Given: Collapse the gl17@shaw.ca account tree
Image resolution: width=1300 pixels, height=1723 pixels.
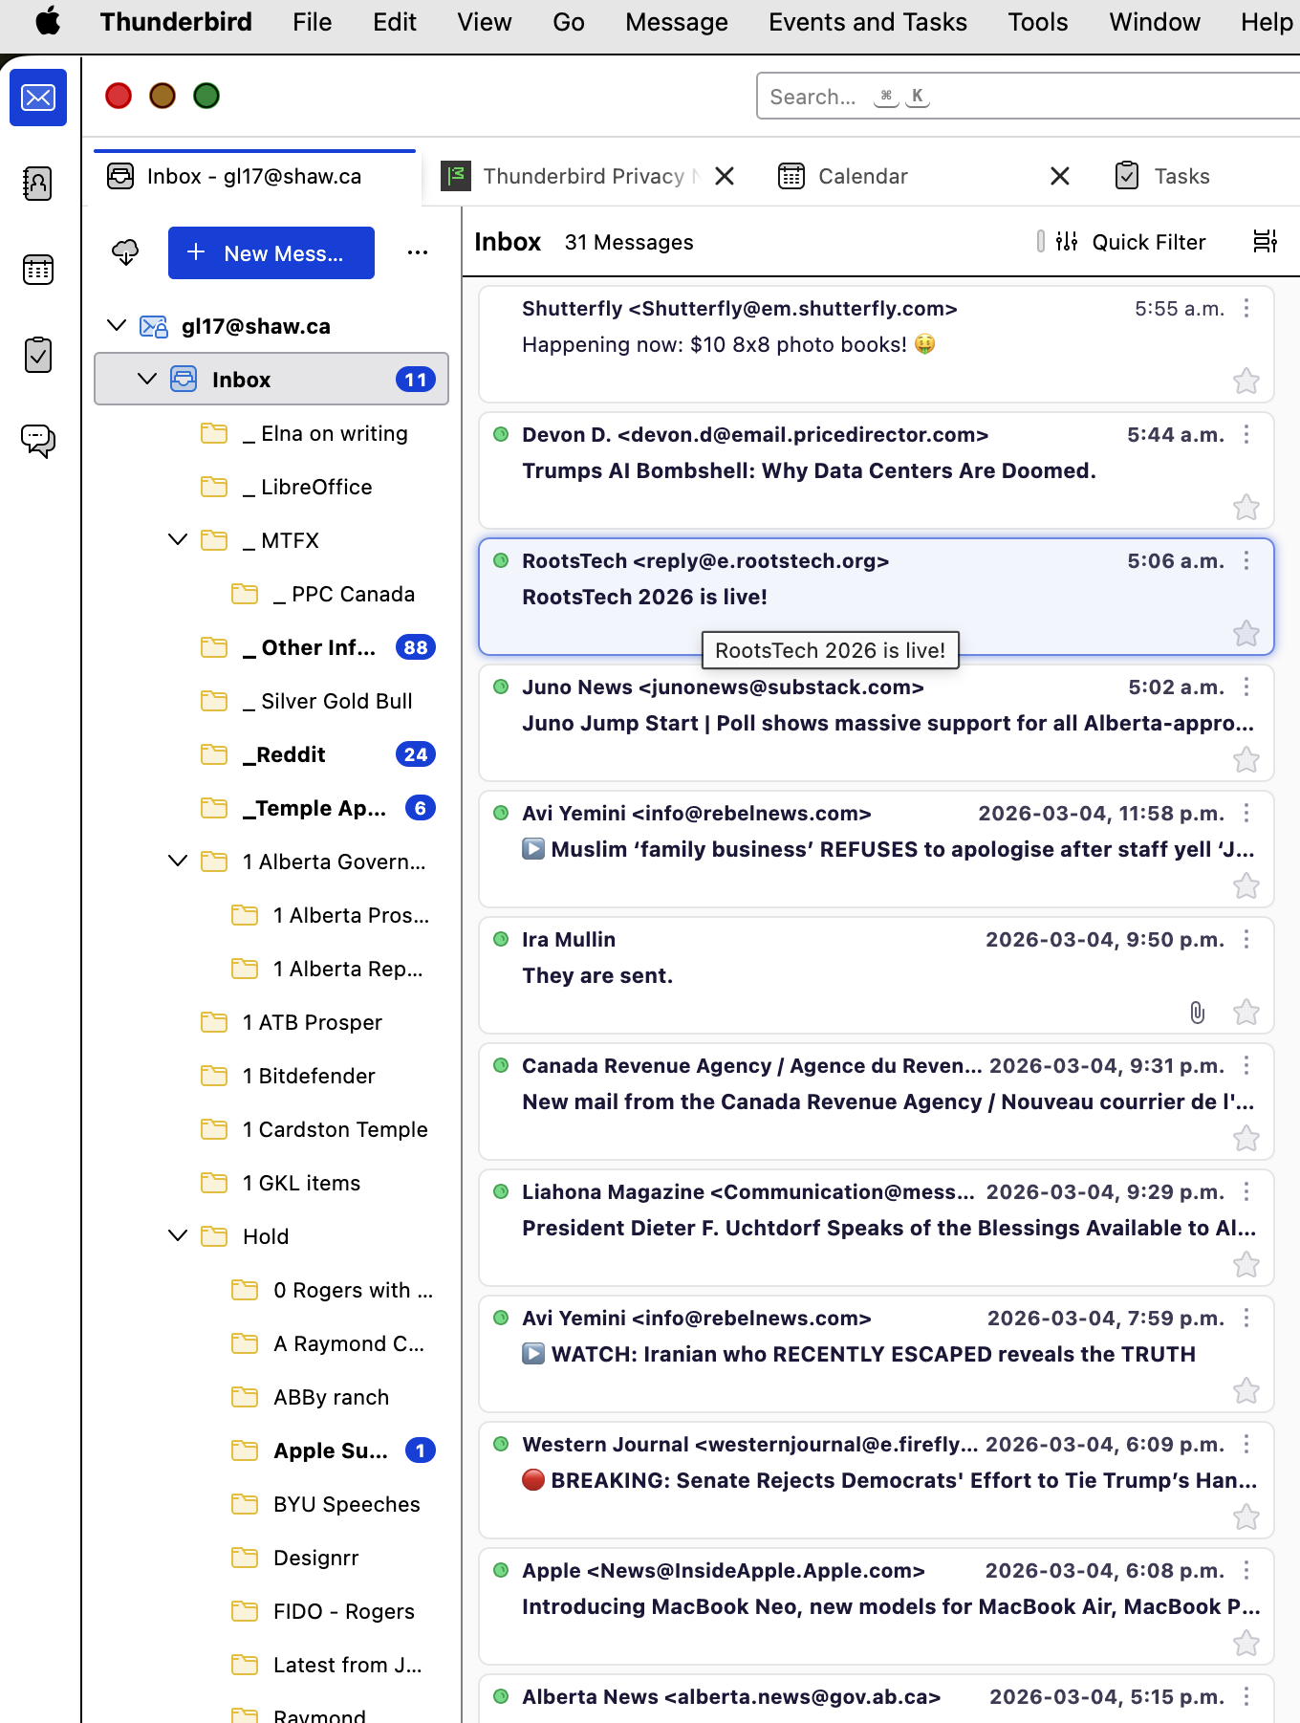Looking at the screenshot, I should coord(117,325).
